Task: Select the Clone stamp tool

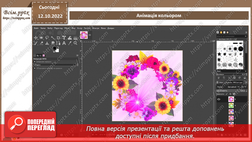Action: [47, 43]
